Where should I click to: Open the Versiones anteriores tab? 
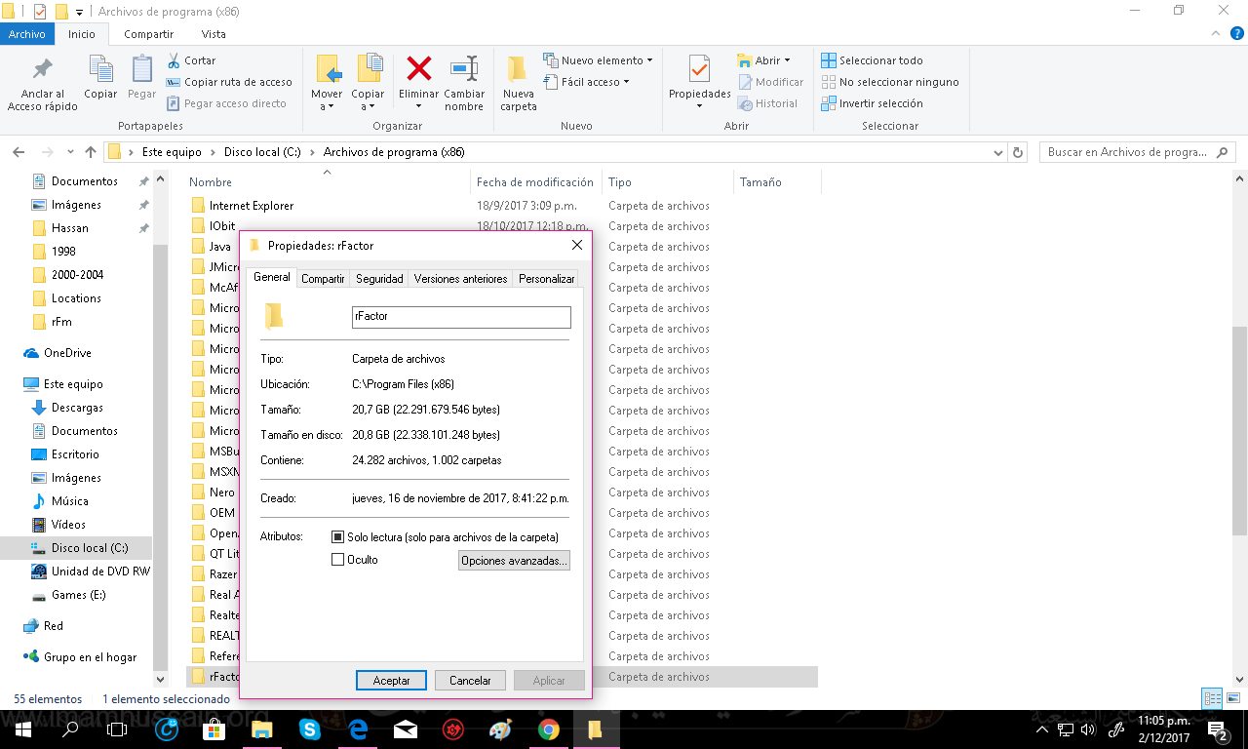460,279
